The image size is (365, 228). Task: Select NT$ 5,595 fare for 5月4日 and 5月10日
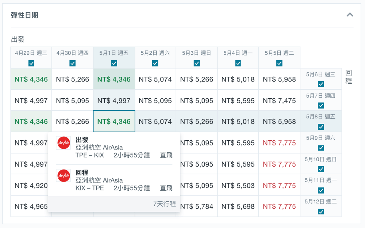238,164
